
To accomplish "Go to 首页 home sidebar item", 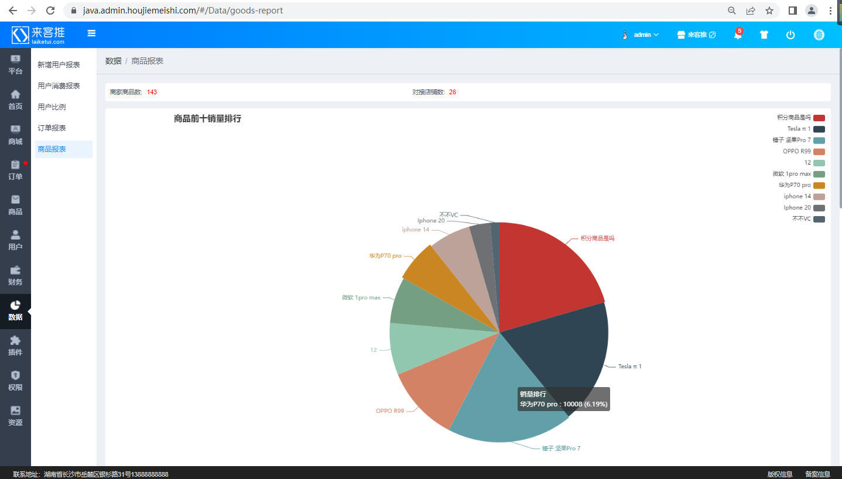I will coord(15,100).
